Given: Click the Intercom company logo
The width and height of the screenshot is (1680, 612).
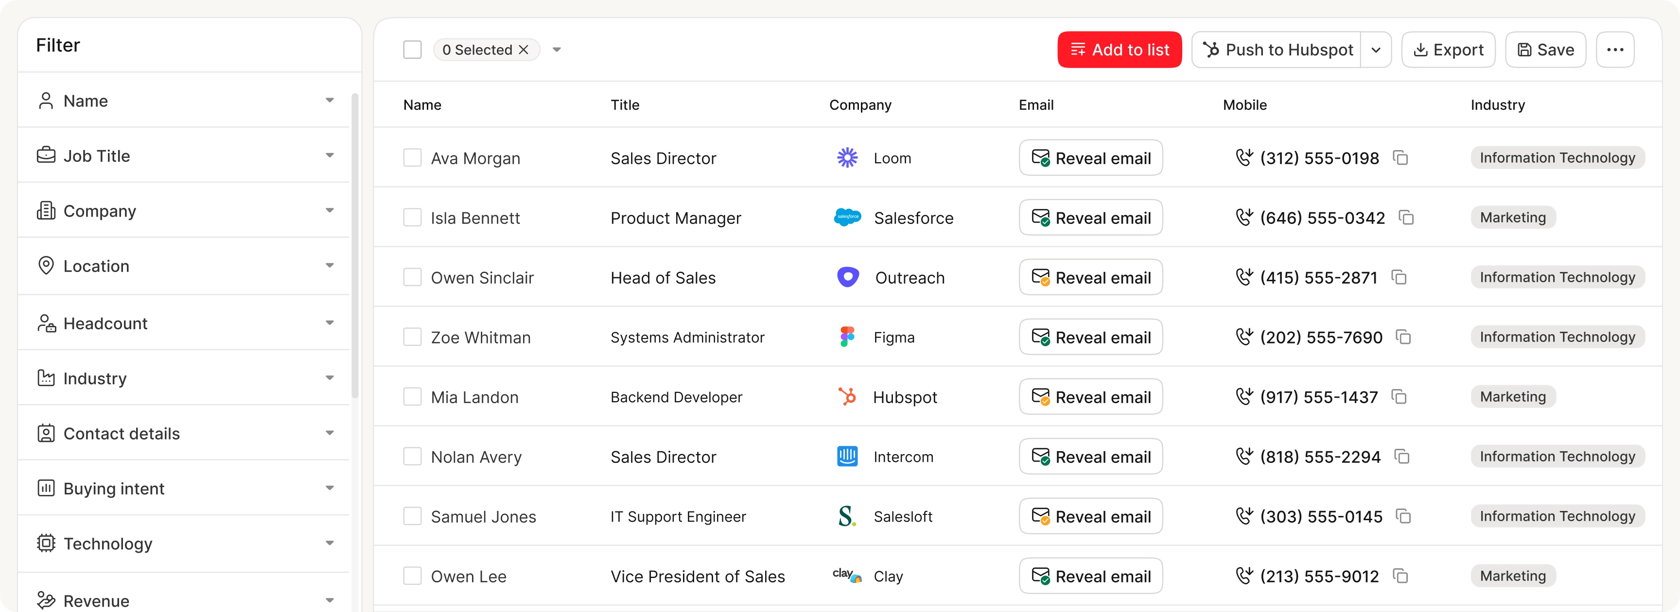Looking at the screenshot, I should [x=847, y=456].
